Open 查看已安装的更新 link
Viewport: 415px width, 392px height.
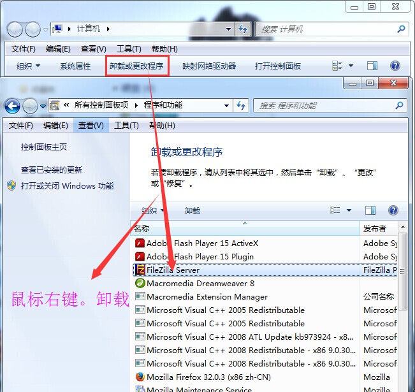coord(52,170)
